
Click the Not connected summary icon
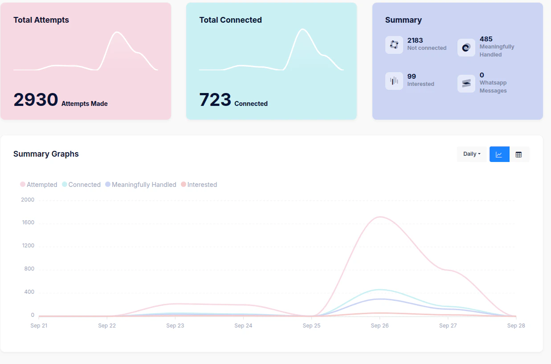tap(394, 45)
